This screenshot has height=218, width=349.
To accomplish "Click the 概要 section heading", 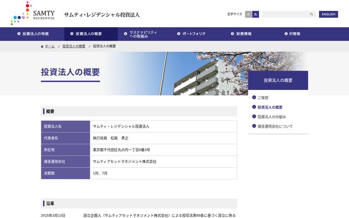I will (x=139, y=111).
